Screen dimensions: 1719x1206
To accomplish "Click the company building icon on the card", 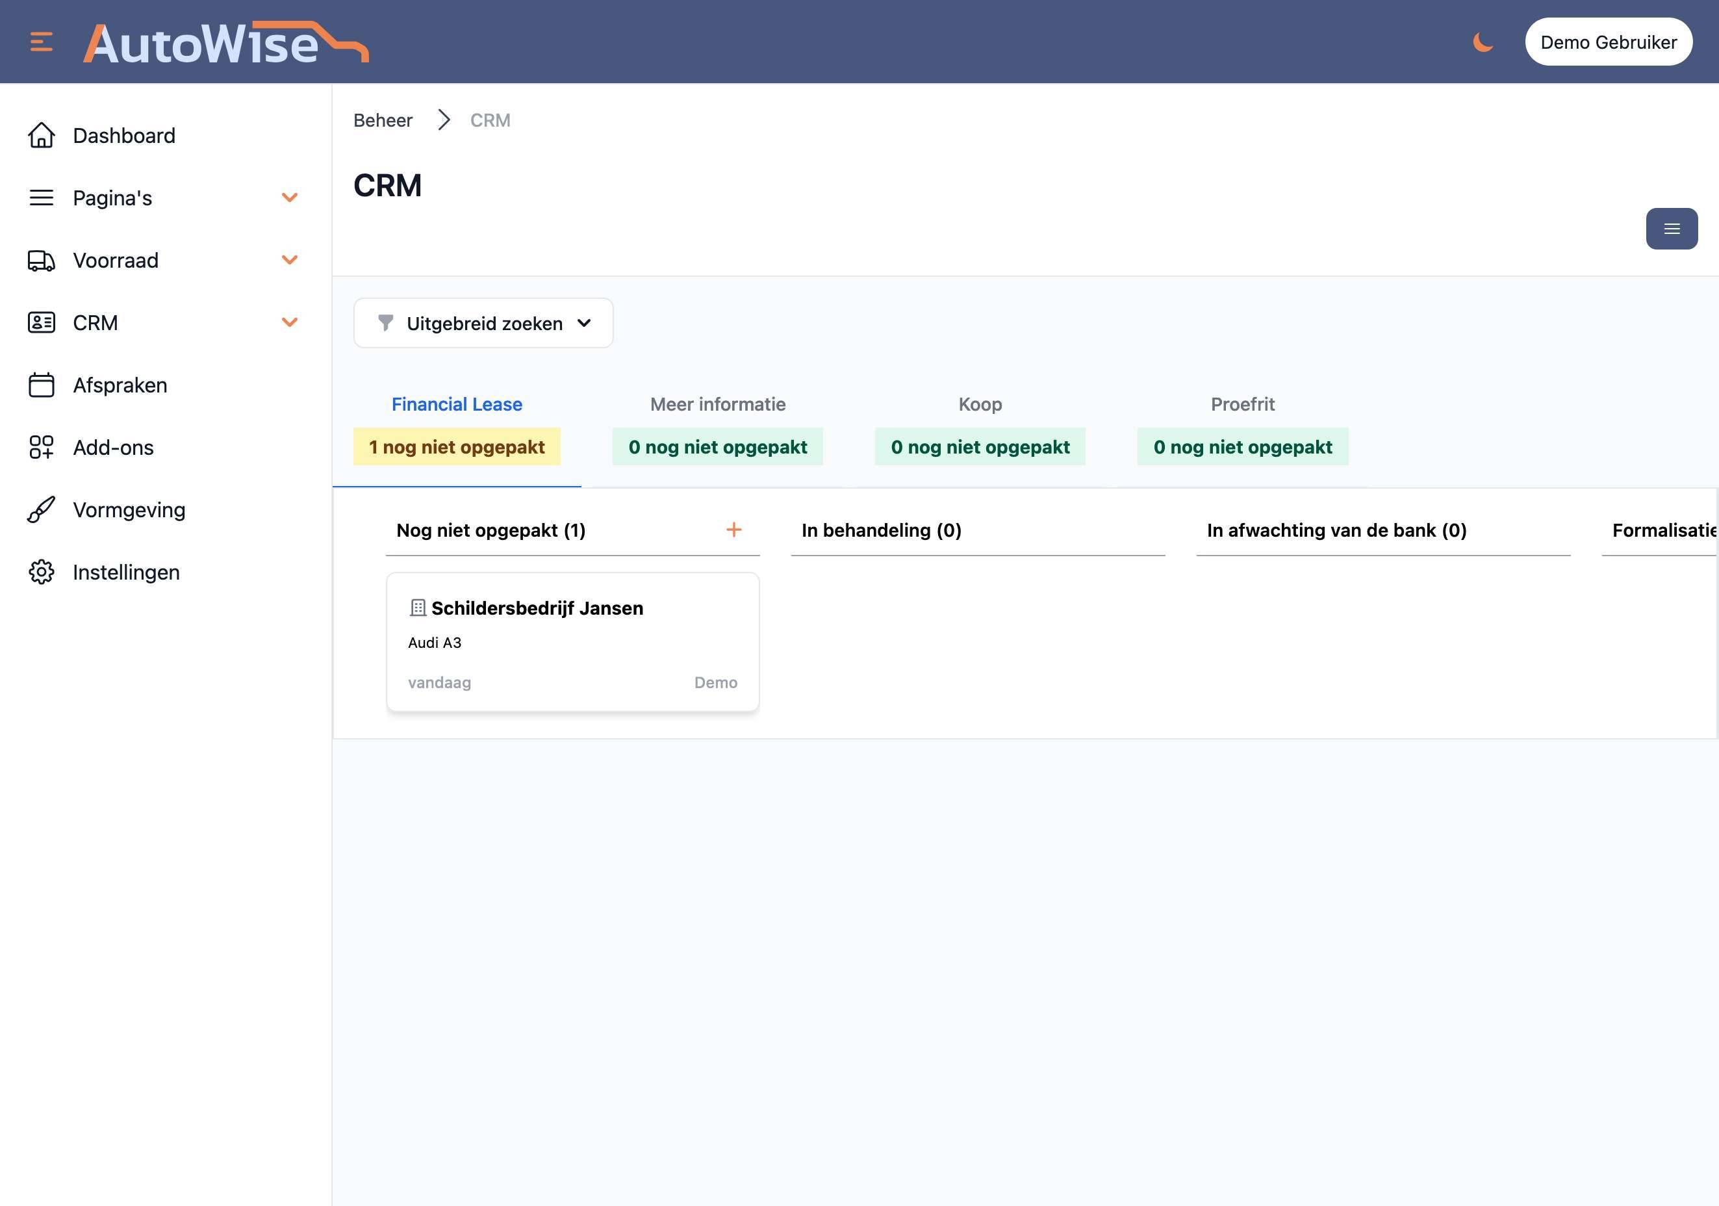I will point(418,608).
